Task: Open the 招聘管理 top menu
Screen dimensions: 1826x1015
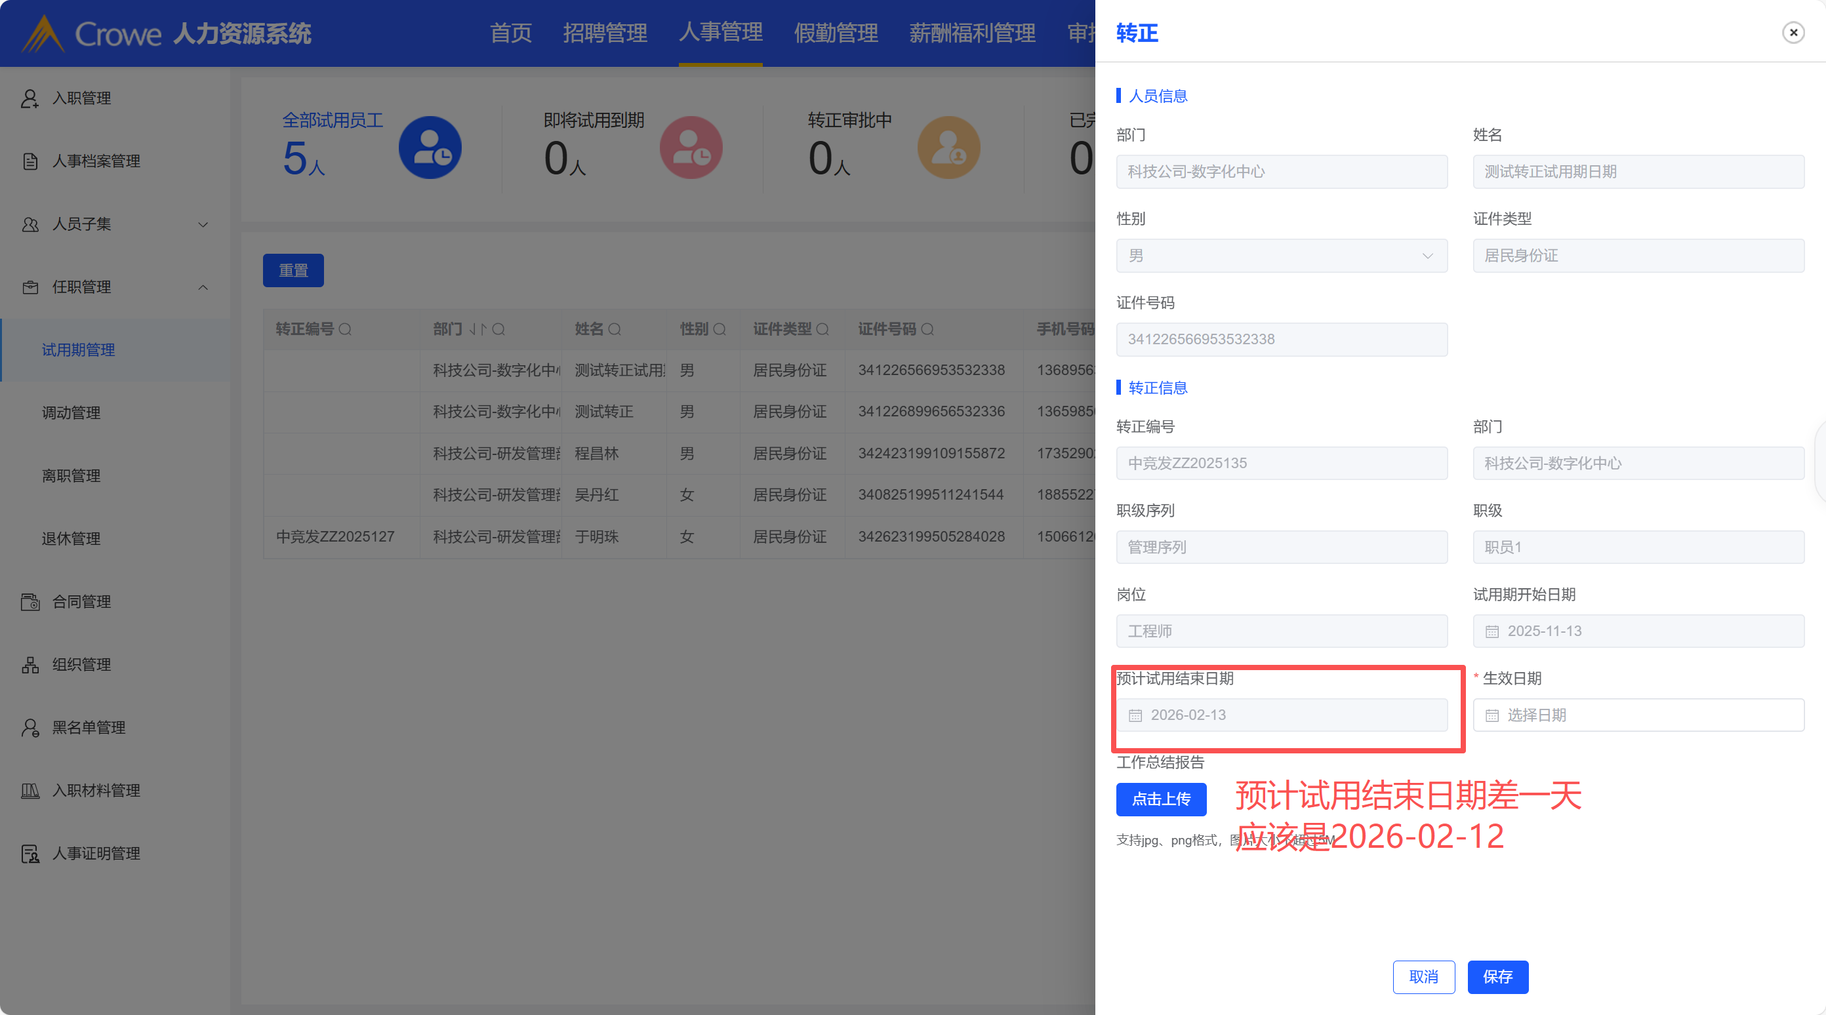Action: pos(605,33)
